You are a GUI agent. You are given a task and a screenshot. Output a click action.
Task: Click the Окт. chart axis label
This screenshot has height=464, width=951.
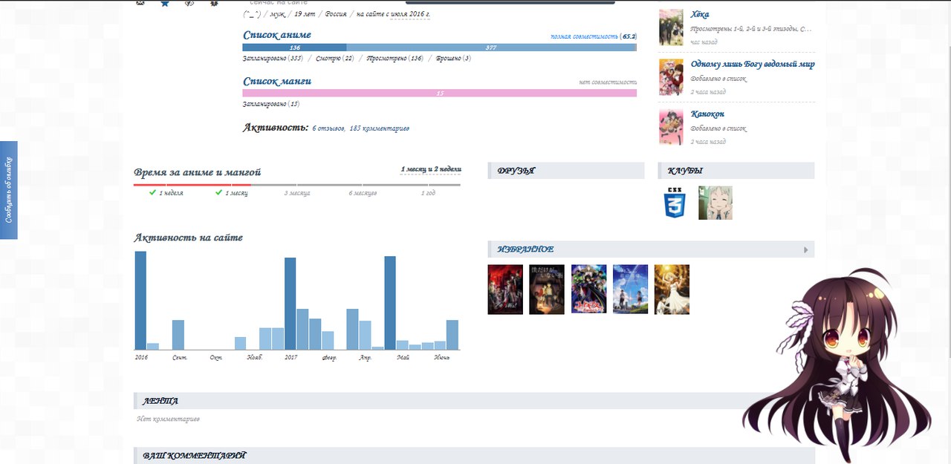click(x=216, y=358)
